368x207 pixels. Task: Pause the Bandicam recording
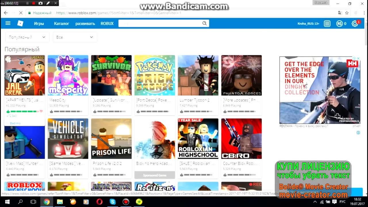coord(28,3)
